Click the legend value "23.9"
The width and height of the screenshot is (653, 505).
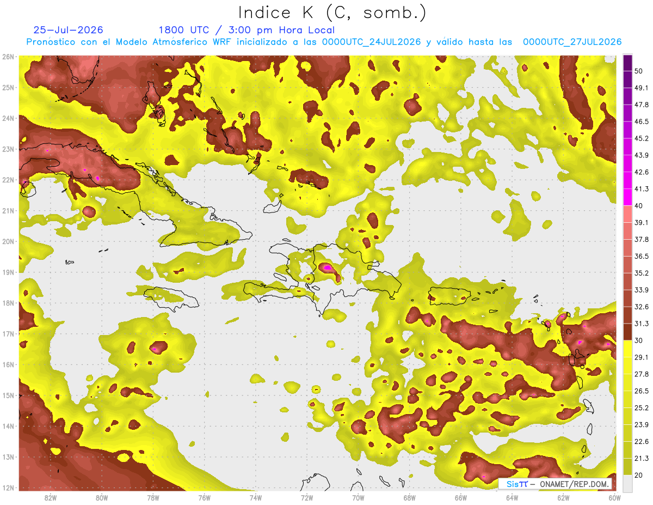642,424
